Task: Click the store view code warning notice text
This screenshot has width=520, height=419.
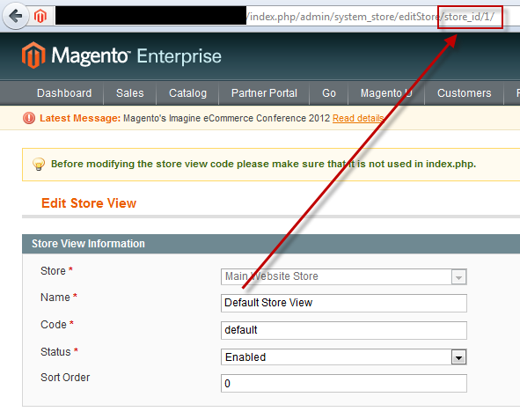Action: point(264,164)
